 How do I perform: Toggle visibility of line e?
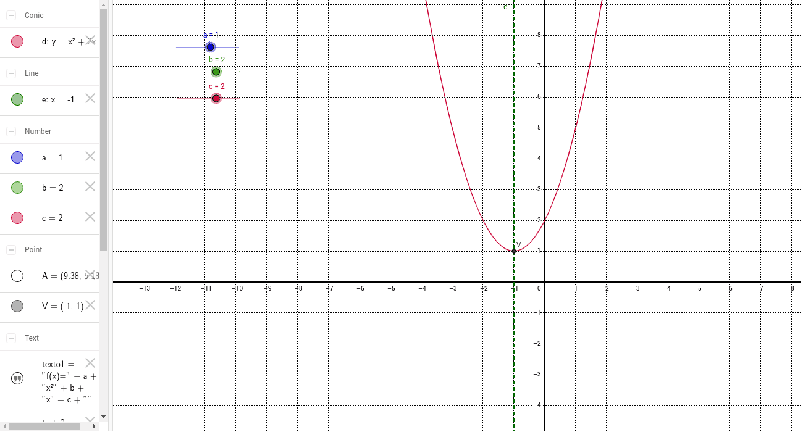17,99
